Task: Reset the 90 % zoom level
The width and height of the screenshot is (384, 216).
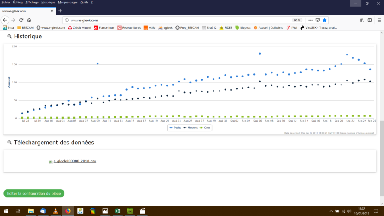Action: click(x=297, y=20)
